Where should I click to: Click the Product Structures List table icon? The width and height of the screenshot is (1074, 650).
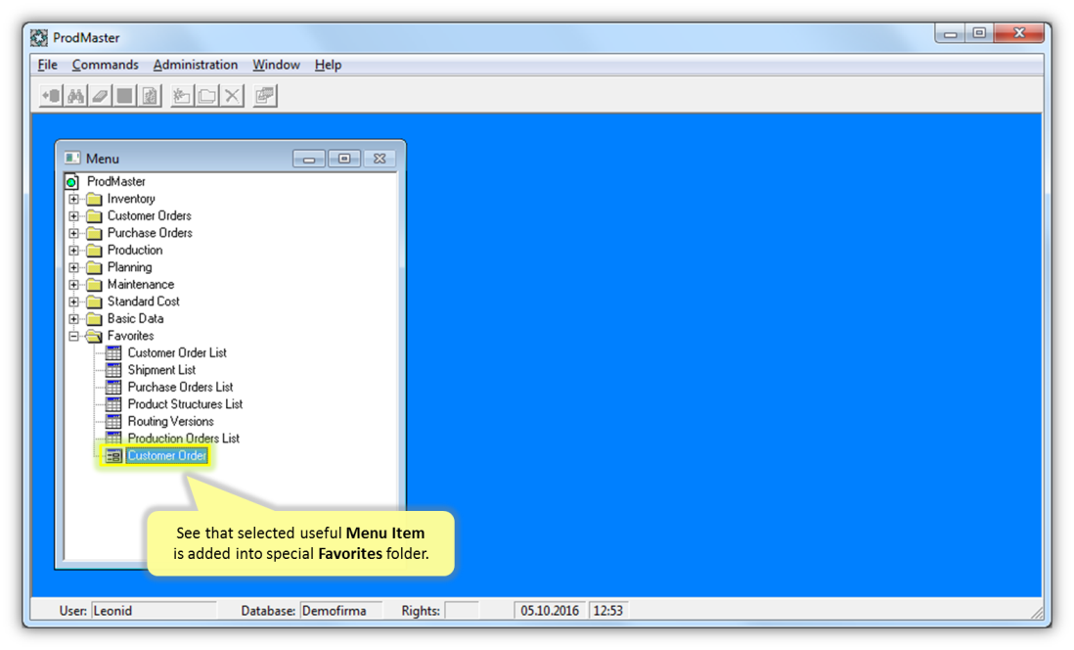[113, 404]
